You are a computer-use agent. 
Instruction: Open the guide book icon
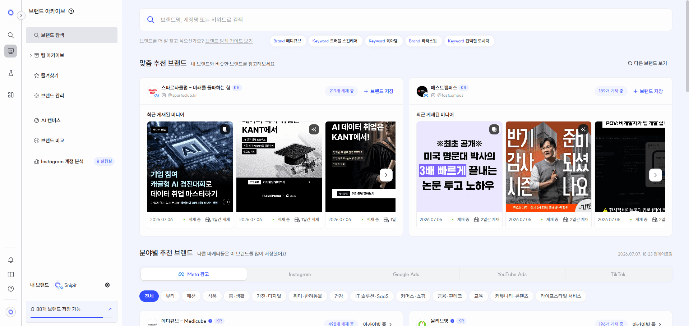pos(11,274)
